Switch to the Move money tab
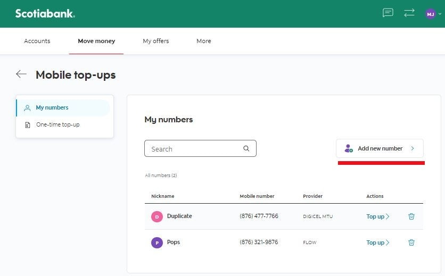The width and height of the screenshot is (445, 276). [x=96, y=41]
